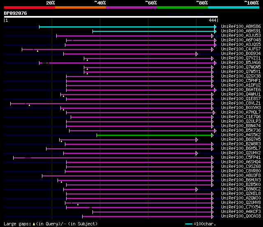This screenshot has height=227, width=263.
Task: Open UniRef100_Q2UHV8 label
Action: [241, 203]
